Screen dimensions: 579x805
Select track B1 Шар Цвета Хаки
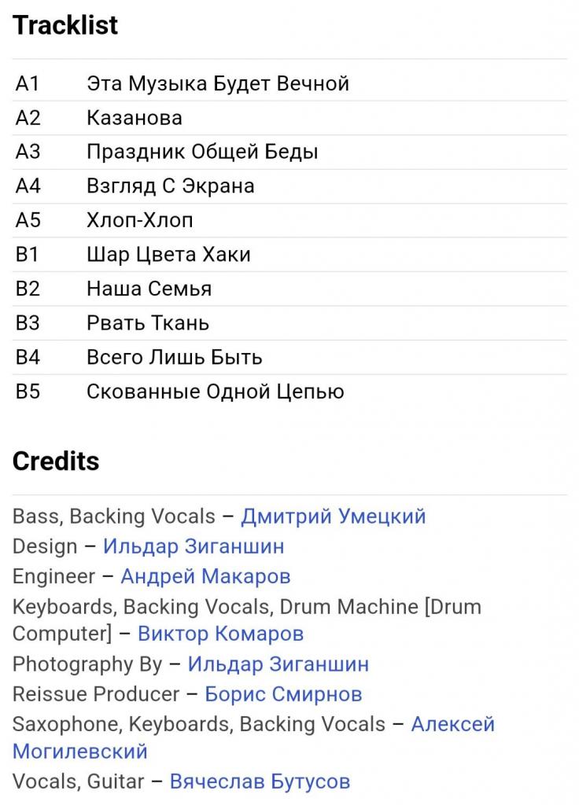click(289, 254)
